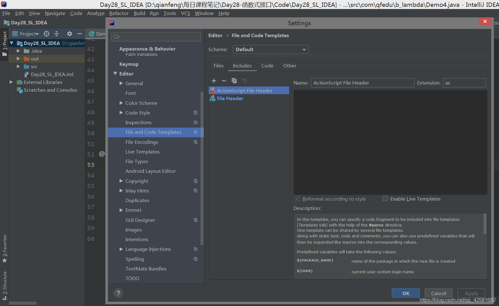Switch to the Other tab
The width and height of the screenshot is (499, 306).
290,66
